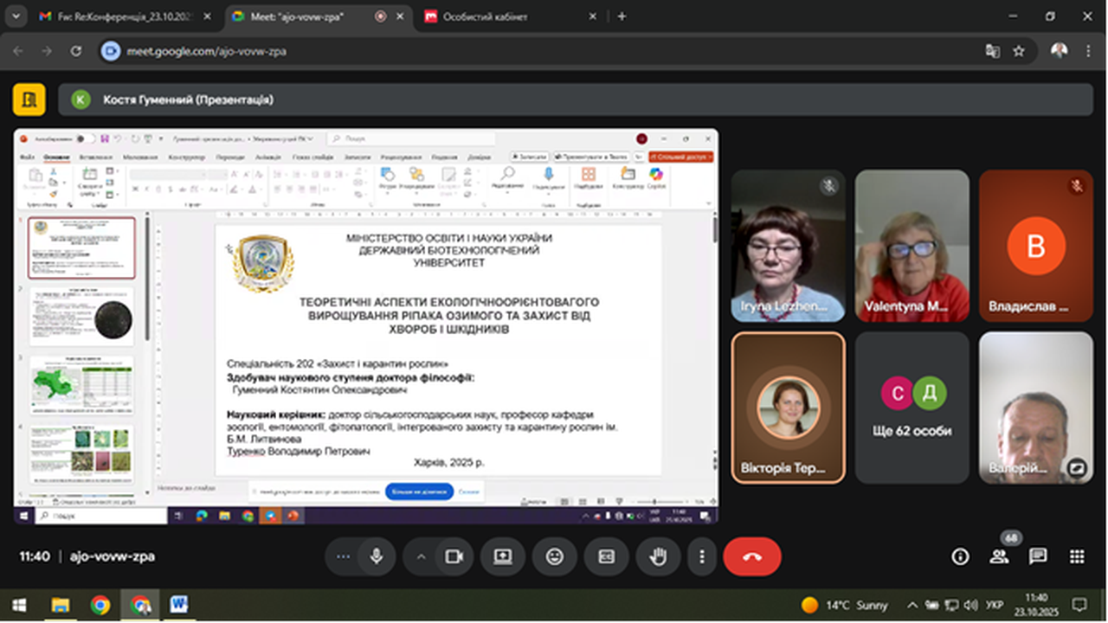
Task: Leave the call with the red button
Action: coord(751,556)
